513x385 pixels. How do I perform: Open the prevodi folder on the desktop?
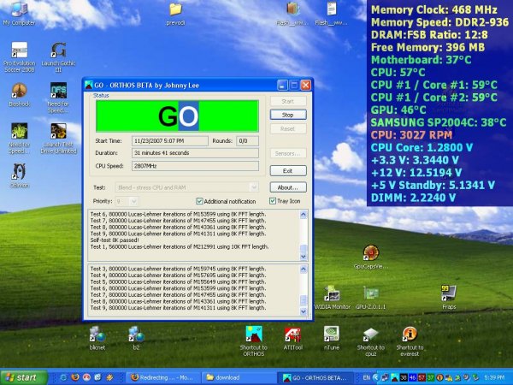175,14
